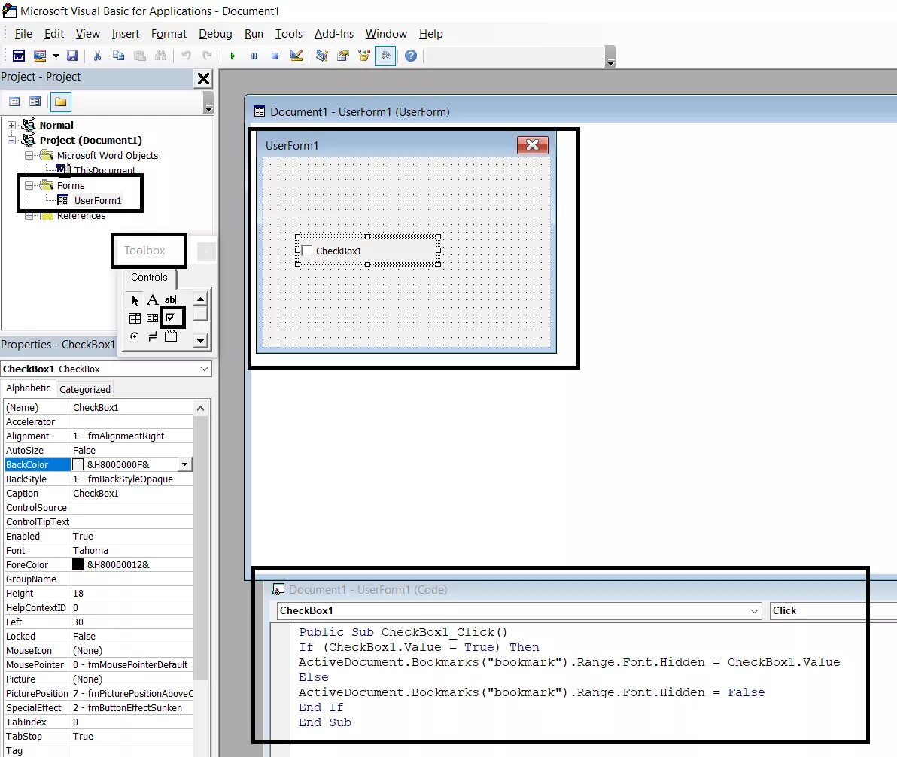Image resolution: width=897 pixels, height=757 pixels.
Task: Select the References folder in project tree
Action: (x=81, y=216)
